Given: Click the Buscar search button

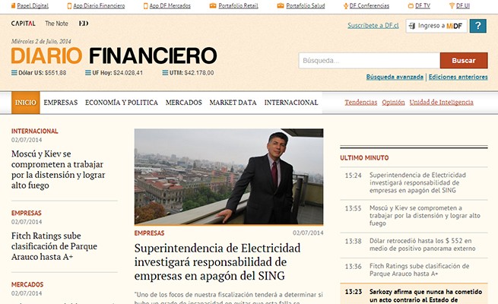Looking at the screenshot, I should [x=464, y=61].
